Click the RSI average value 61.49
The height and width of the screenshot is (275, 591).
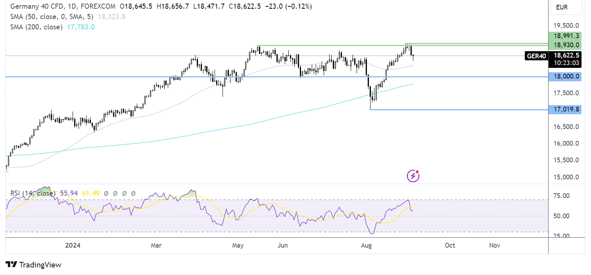coord(90,193)
